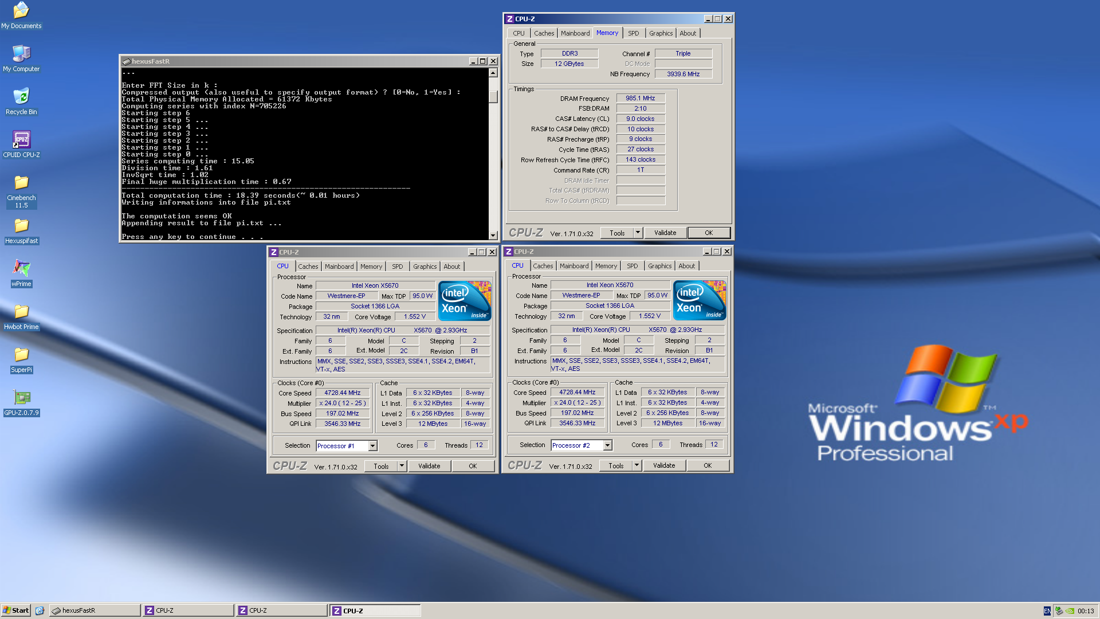Image resolution: width=1100 pixels, height=619 pixels.
Task: Open Graphics tab in Memory CPU-Z window
Action: pyautogui.click(x=661, y=33)
